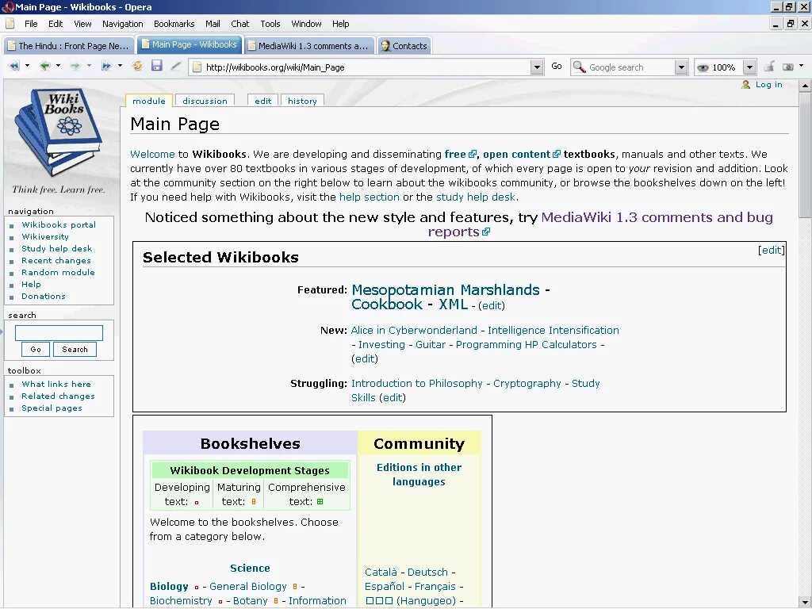Switch to the Contacts tab
The height and width of the screenshot is (609, 812).
404,45
